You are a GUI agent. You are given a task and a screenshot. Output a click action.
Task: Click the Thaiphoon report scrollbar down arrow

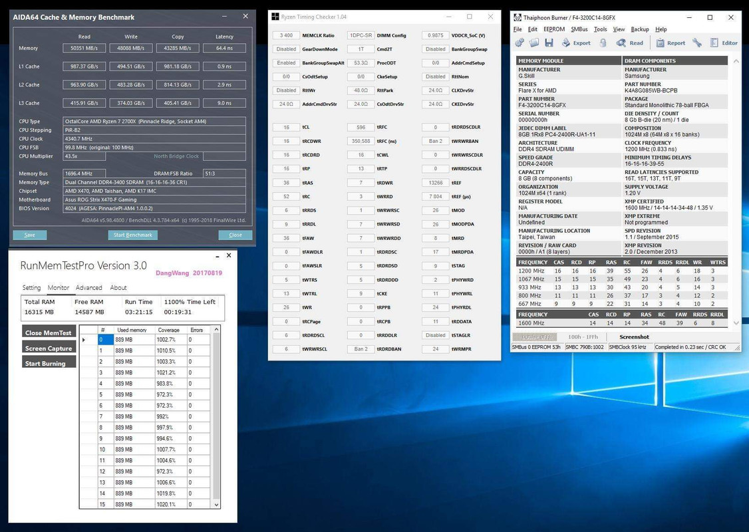click(x=736, y=323)
